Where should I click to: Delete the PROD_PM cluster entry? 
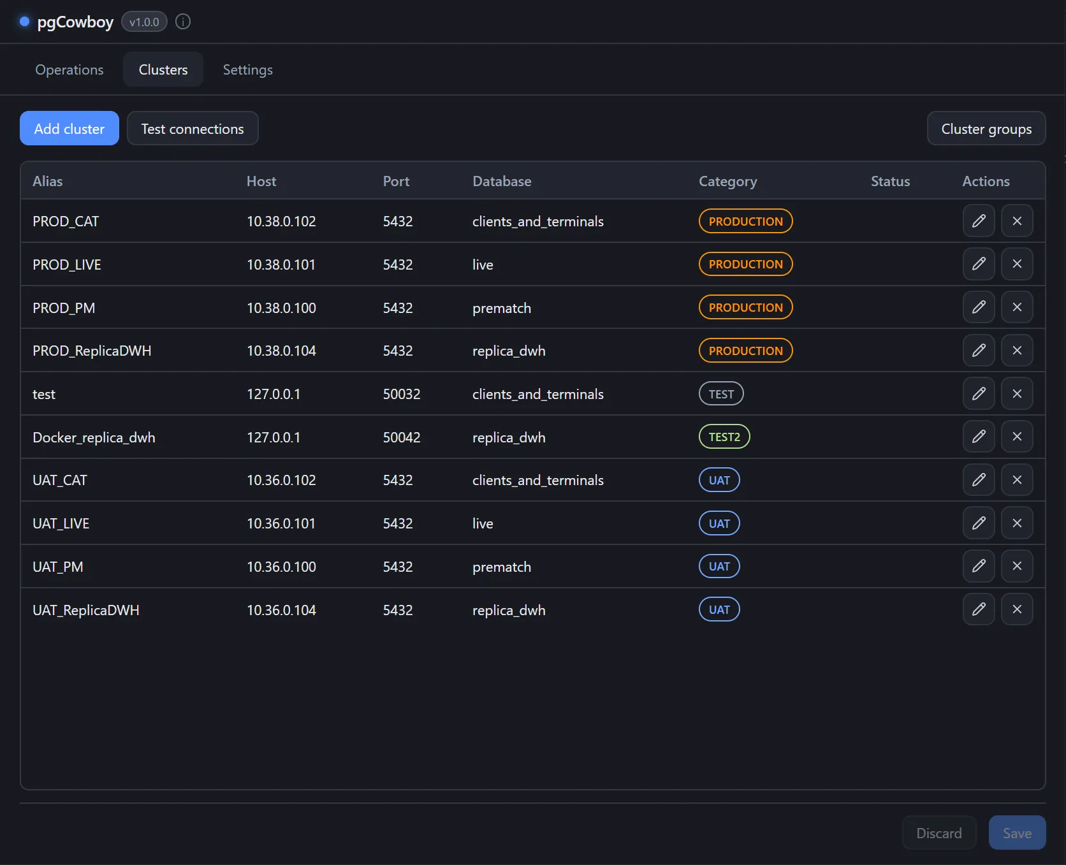(x=1017, y=307)
